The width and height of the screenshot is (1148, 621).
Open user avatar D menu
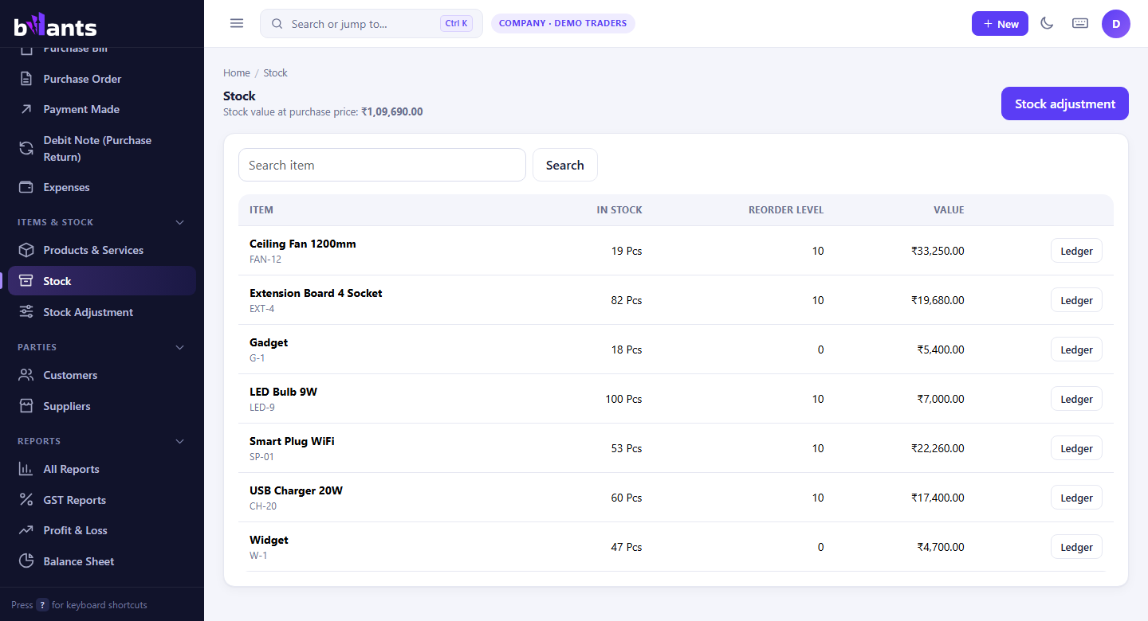pyautogui.click(x=1116, y=24)
